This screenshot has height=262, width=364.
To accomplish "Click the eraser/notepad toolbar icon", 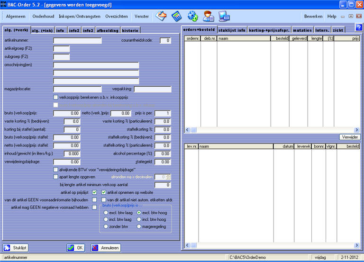I will (x=161, y=16).
